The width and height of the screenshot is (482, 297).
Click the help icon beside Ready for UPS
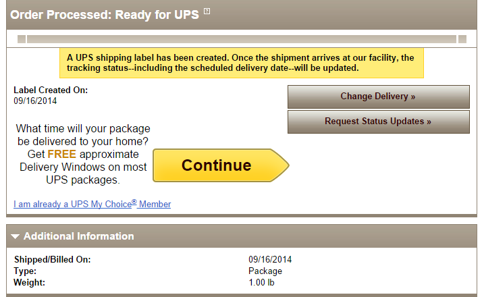tap(207, 11)
